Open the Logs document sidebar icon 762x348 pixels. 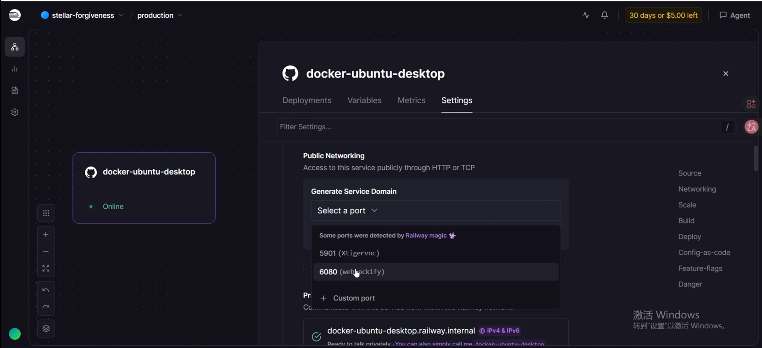click(x=15, y=90)
